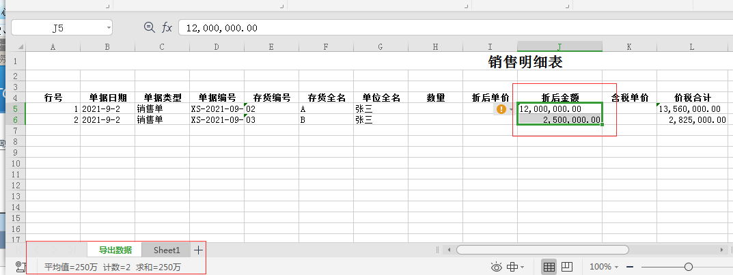Click 平均值=250万 in status bar
This screenshot has height=275, width=733.
71,267
